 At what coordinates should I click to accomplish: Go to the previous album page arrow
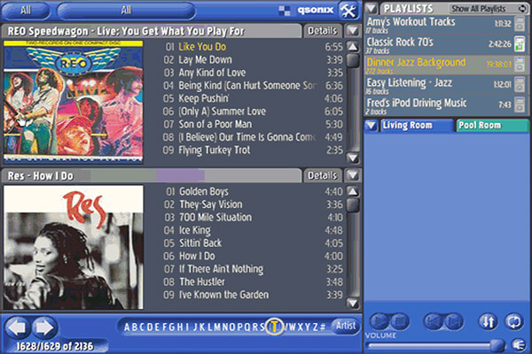pyautogui.click(x=18, y=327)
